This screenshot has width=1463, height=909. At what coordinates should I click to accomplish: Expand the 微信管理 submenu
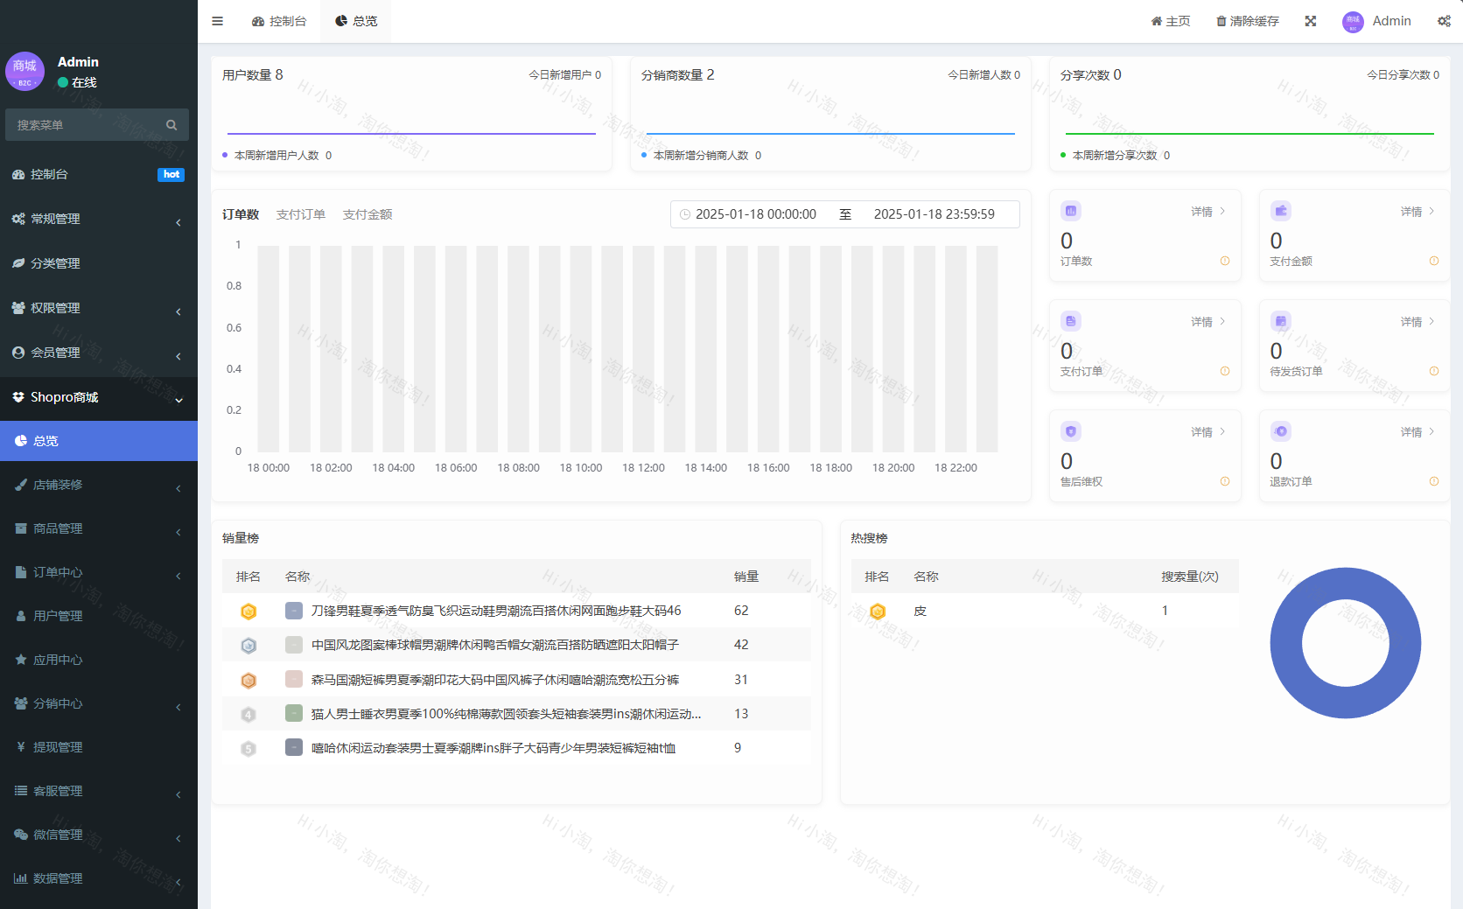[99, 835]
